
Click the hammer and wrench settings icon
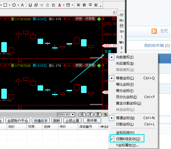[106, 115]
